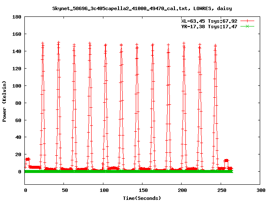
Task: Click the 180 y-axis tick label
Action: [17, 17]
